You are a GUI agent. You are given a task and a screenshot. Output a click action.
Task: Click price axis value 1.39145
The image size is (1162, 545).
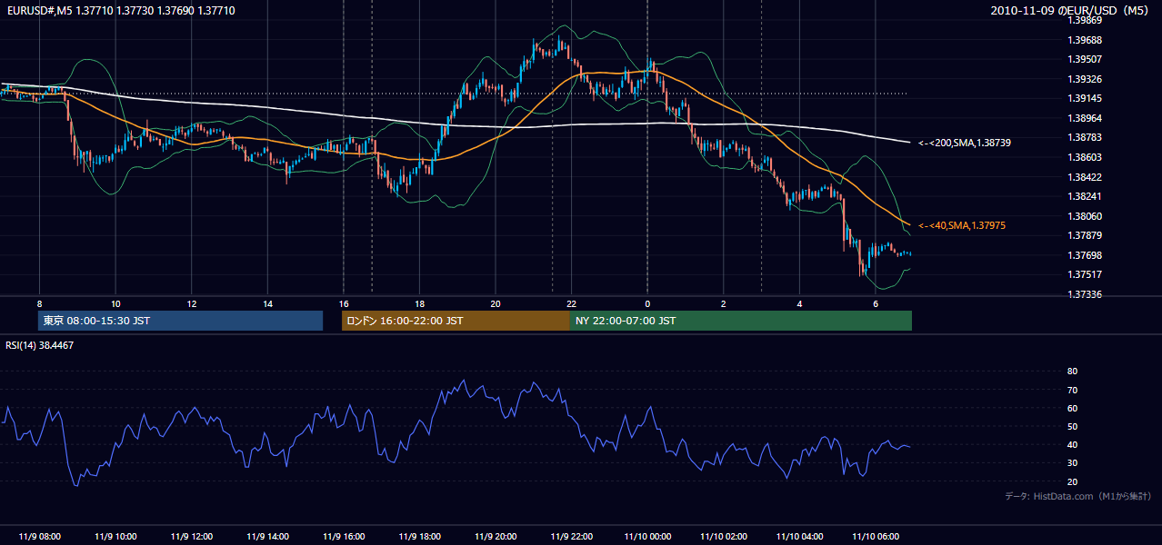click(1084, 98)
